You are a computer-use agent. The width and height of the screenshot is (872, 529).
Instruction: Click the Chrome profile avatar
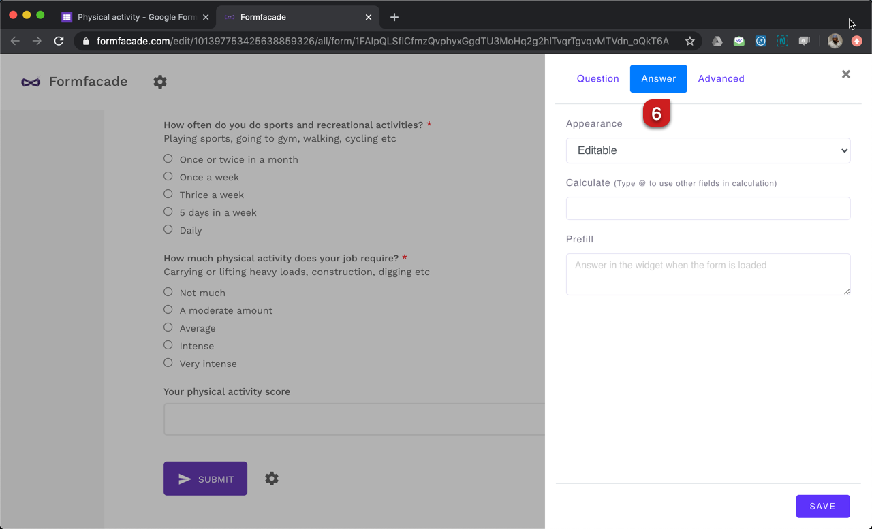[835, 41]
